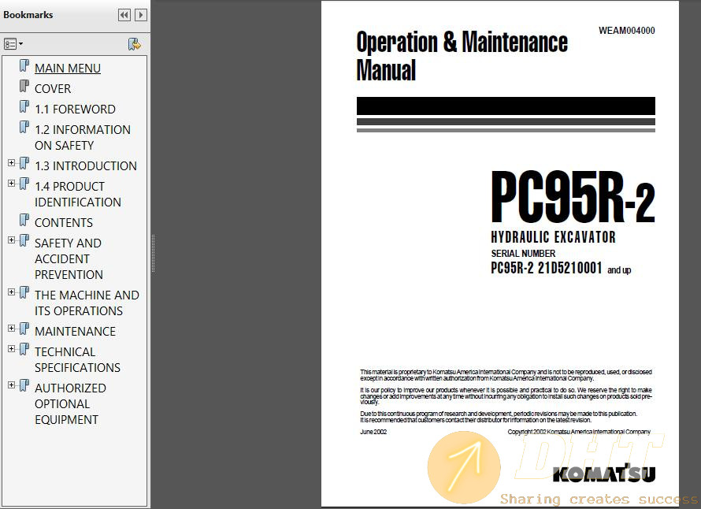Click the Operation & Maintenance Manual title
This screenshot has height=509, width=701.
coord(462,56)
